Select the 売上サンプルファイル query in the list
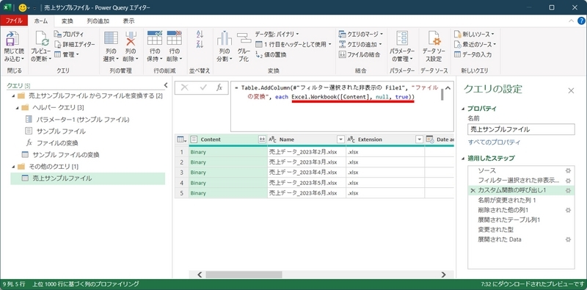587x290 pixels. (x=87, y=178)
